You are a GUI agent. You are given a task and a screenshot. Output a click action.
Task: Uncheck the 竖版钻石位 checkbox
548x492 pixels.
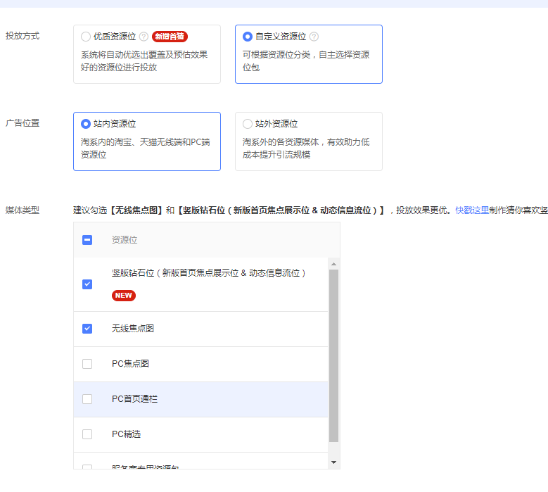[x=87, y=284]
